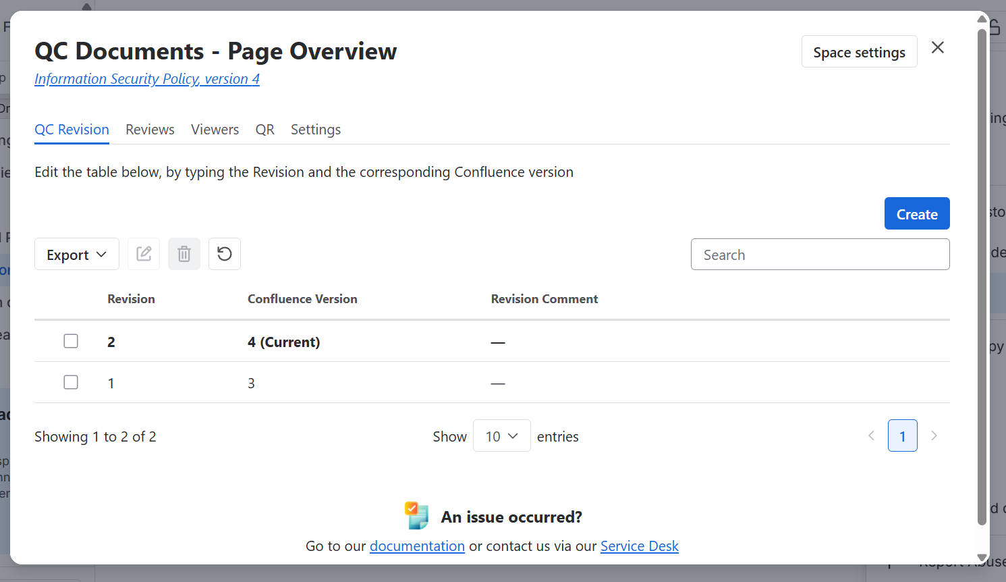Open Space settings
This screenshot has width=1006, height=582.
click(860, 51)
